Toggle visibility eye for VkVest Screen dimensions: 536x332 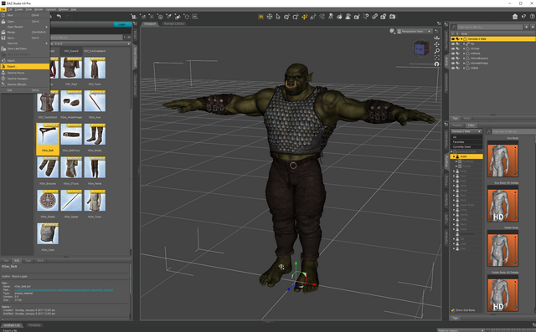(453, 49)
